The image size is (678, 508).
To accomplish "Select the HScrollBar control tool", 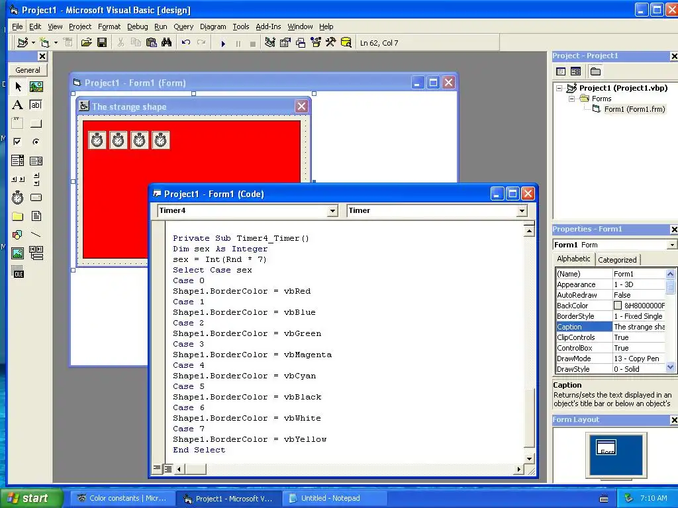I will (18, 179).
